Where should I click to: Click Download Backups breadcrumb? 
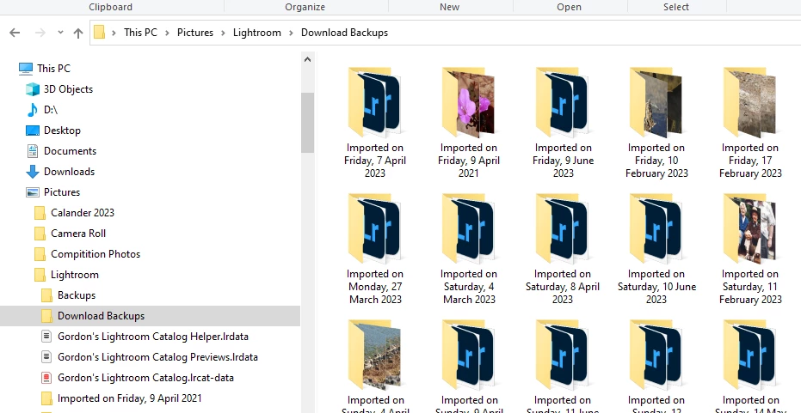click(x=344, y=33)
